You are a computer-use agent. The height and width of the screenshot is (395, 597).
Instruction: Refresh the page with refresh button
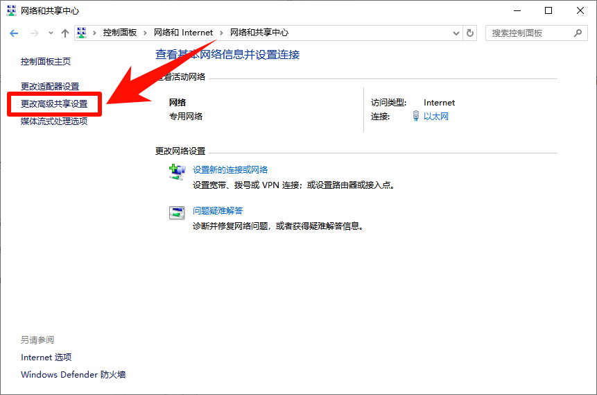pyautogui.click(x=470, y=33)
